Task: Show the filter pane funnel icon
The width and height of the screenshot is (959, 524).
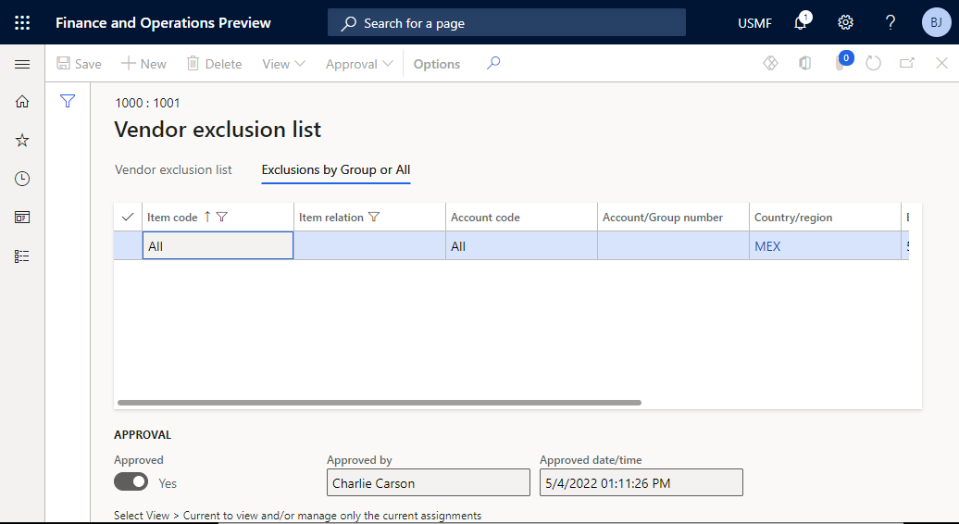Action: [x=68, y=102]
